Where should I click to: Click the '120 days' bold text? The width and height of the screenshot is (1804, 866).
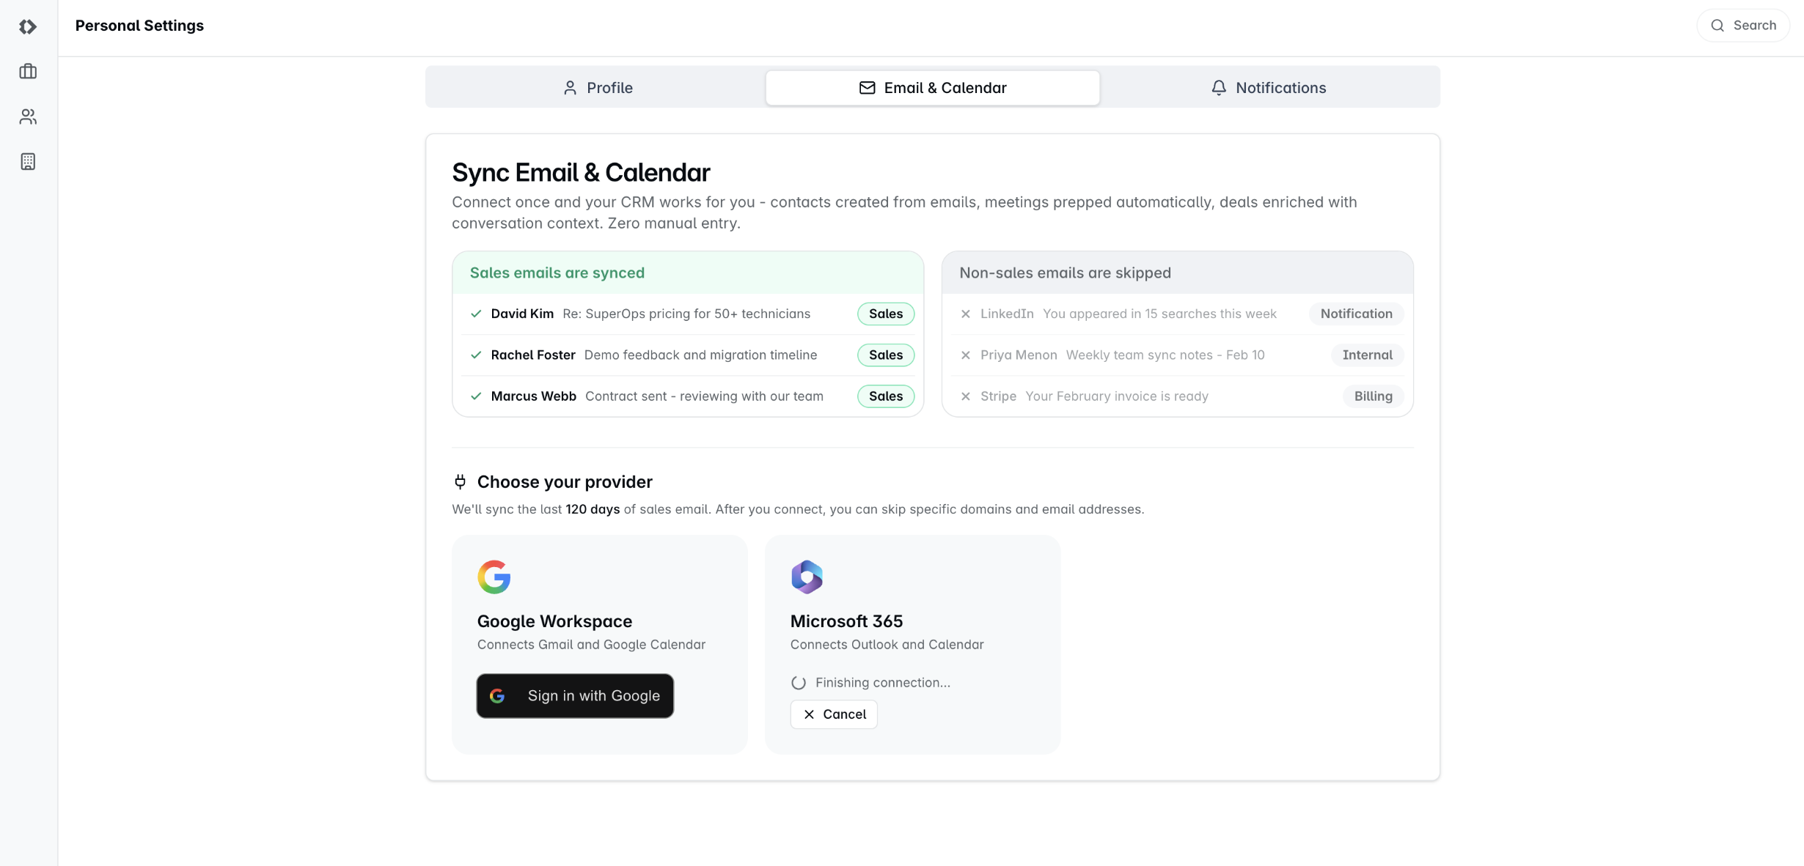(x=593, y=509)
